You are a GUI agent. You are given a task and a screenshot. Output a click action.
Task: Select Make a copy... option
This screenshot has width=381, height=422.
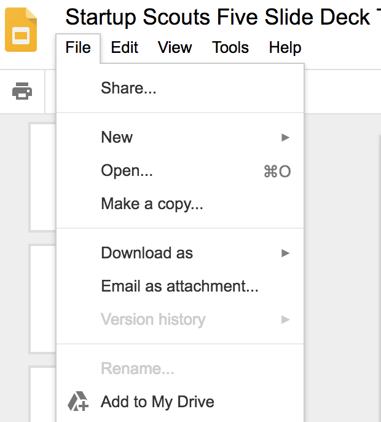pyautogui.click(x=152, y=204)
